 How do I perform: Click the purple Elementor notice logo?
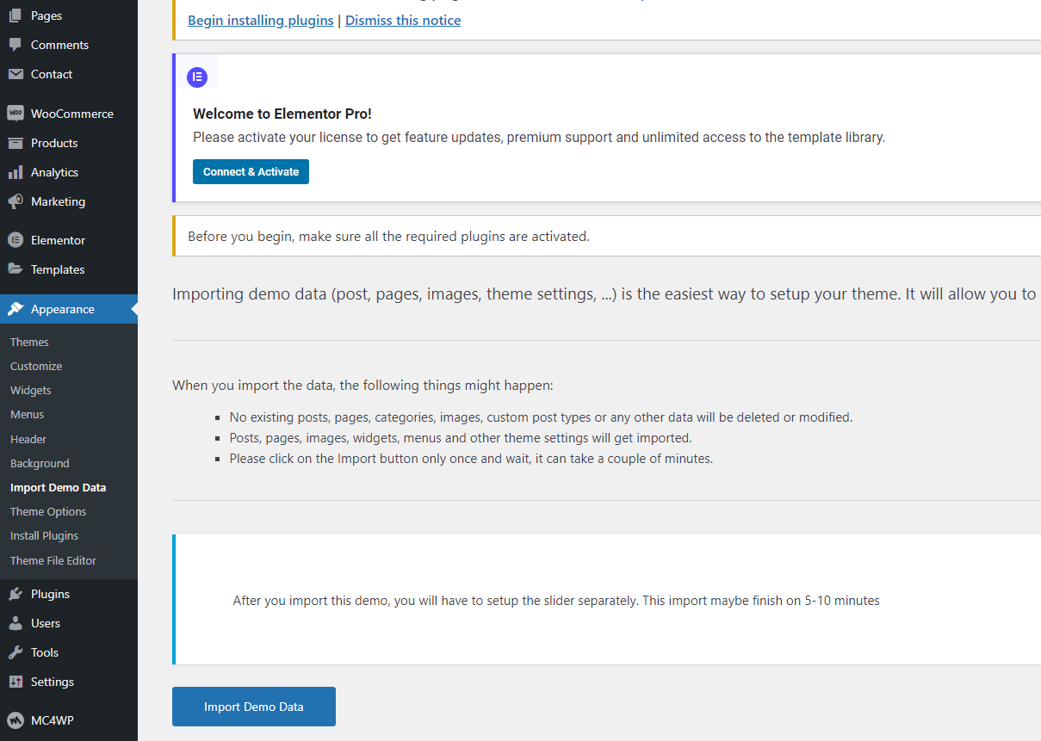click(x=197, y=77)
